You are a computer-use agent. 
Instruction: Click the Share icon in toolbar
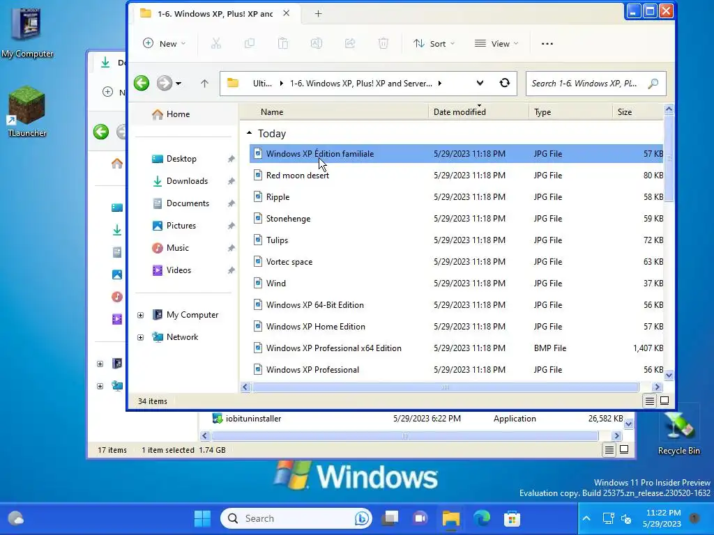click(350, 44)
